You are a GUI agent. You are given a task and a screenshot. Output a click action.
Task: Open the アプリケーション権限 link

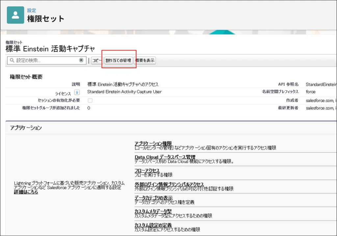tap(153, 144)
